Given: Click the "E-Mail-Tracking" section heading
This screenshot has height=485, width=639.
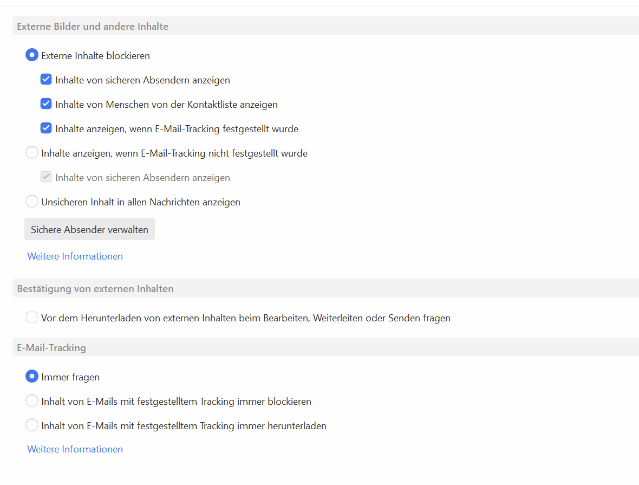Looking at the screenshot, I should [x=51, y=347].
